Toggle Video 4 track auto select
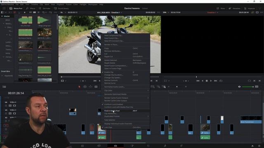The width and height of the screenshot is (264, 148). point(10,106)
